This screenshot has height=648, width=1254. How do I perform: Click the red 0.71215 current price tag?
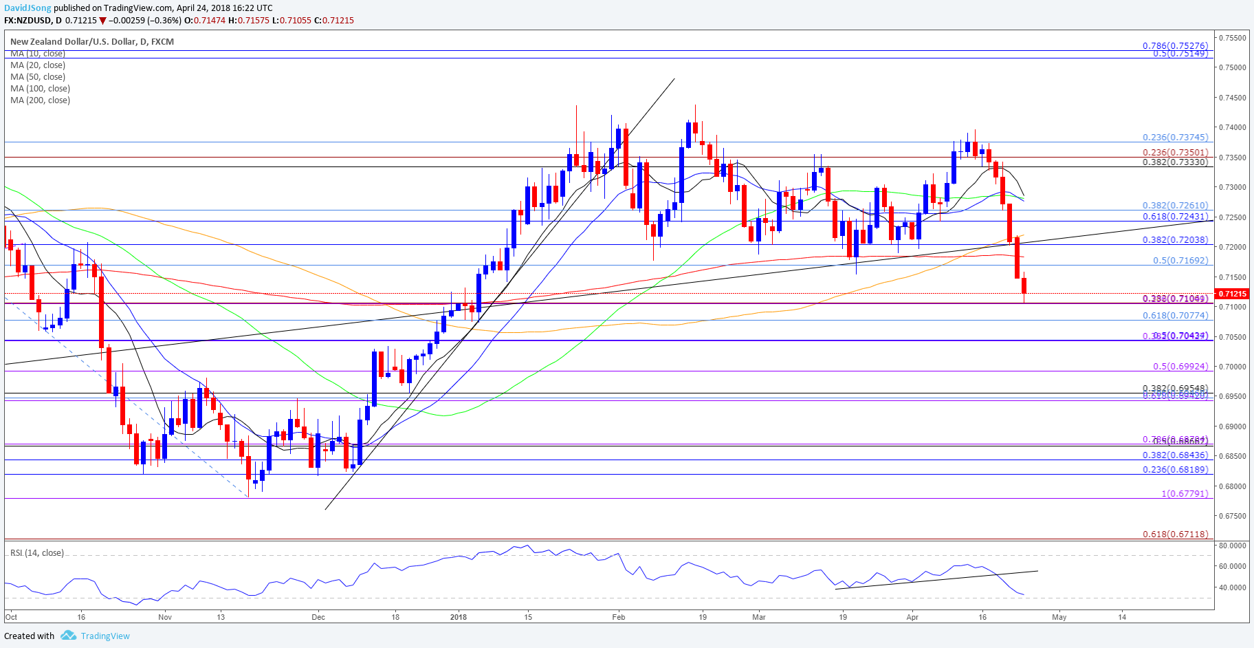1233,294
